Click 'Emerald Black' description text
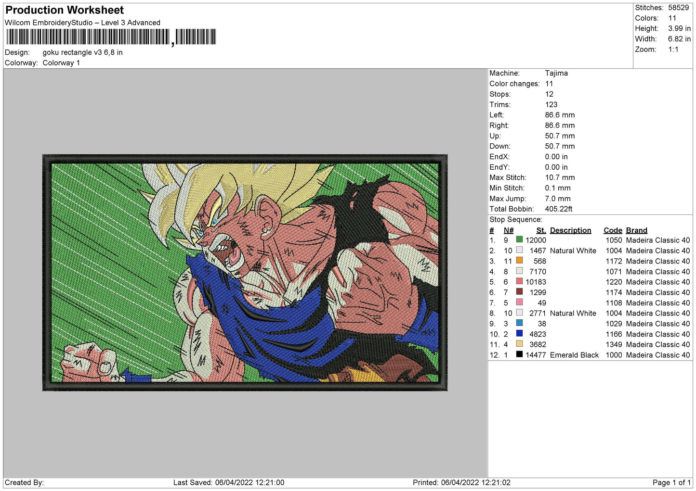 [574, 355]
